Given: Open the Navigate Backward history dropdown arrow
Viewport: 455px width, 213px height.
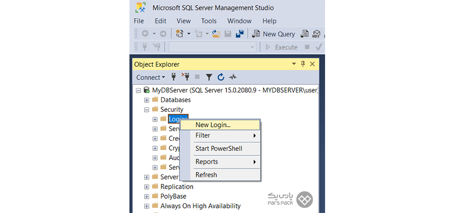Looking at the screenshot, I should point(154,34).
